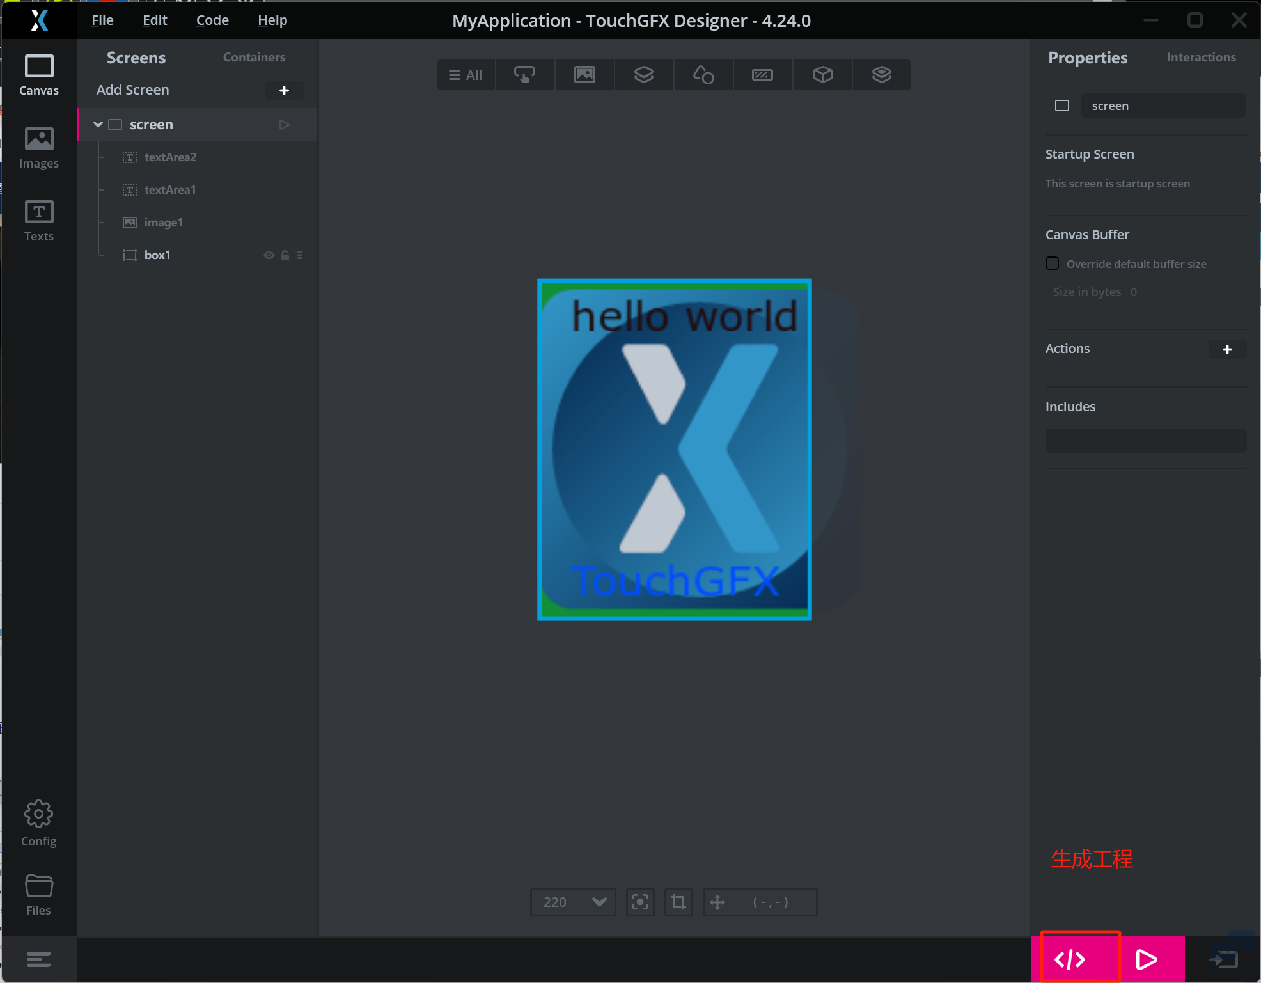
Task: Switch to the Properties tab
Action: [1088, 58]
